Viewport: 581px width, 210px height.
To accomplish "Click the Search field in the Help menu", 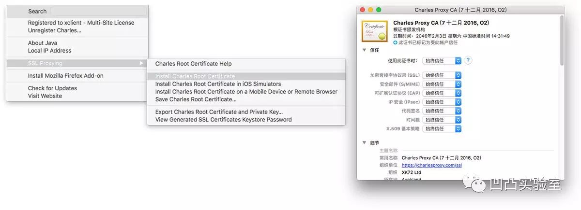I will coord(98,11).
